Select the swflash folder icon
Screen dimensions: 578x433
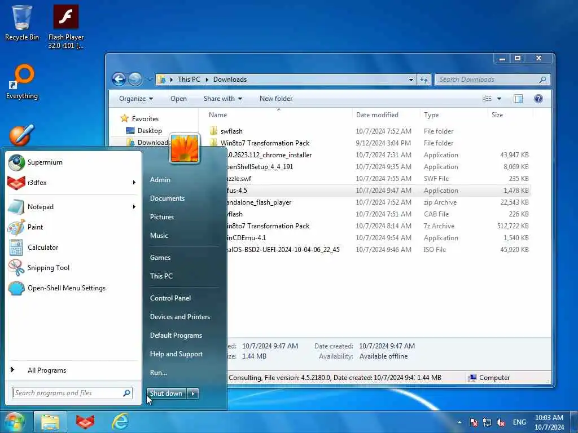tap(213, 131)
